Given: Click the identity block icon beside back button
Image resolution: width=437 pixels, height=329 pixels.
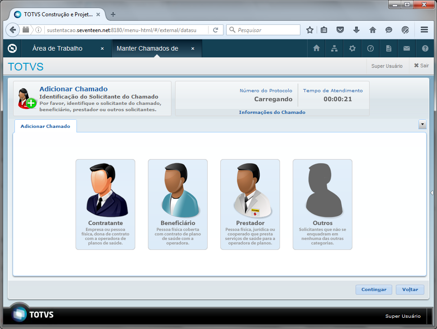Looking at the screenshot, I should point(26,30).
